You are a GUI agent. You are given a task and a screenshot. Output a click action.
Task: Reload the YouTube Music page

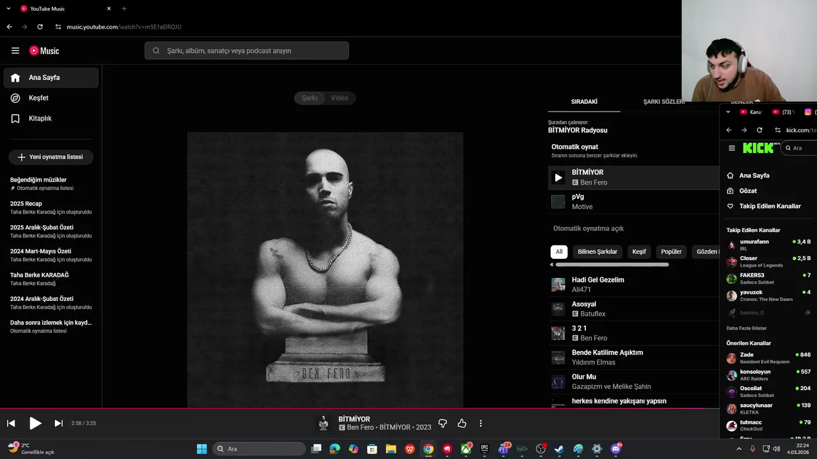coord(40,27)
